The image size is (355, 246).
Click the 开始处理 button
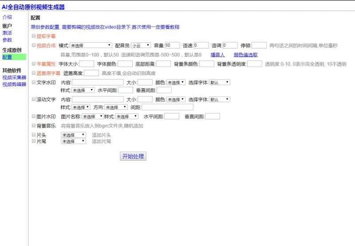134,156
